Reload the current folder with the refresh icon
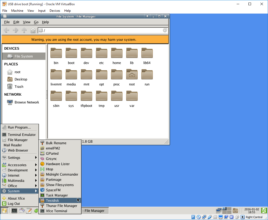The image size is (268, 220). coord(165,30)
